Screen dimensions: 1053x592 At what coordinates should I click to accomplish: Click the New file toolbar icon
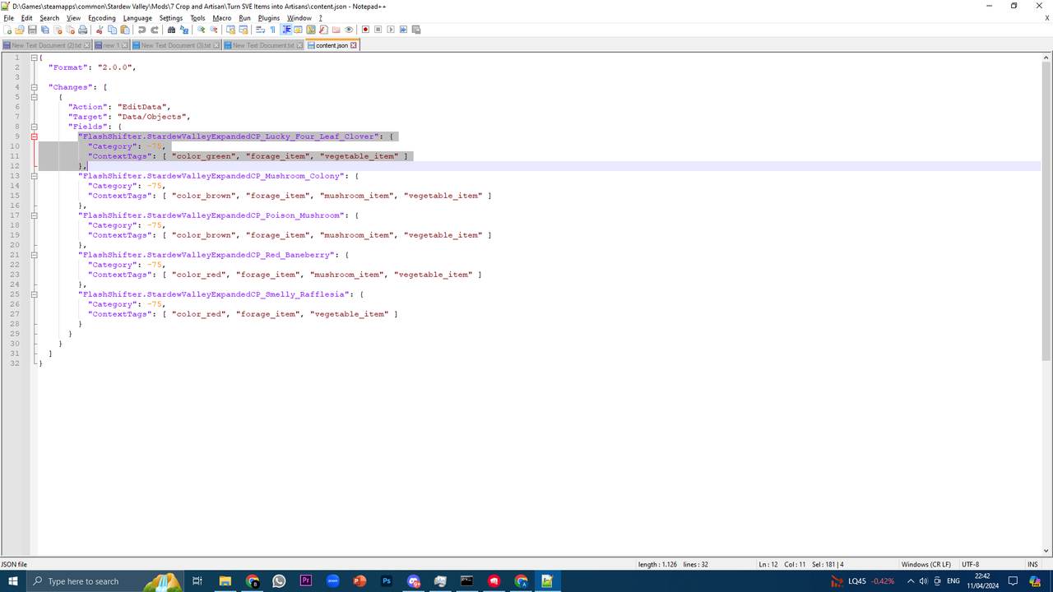tap(7, 30)
